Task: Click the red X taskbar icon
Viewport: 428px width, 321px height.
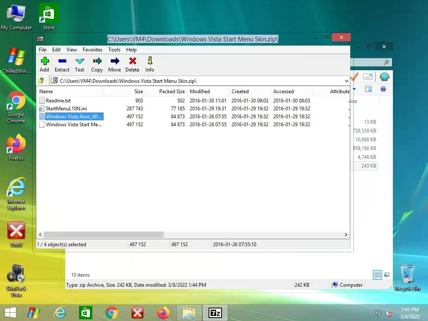Action: tap(137, 313)
